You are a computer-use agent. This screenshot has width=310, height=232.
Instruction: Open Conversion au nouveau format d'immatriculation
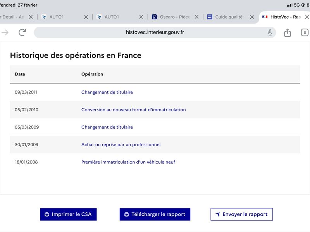[x=133, y=110]
